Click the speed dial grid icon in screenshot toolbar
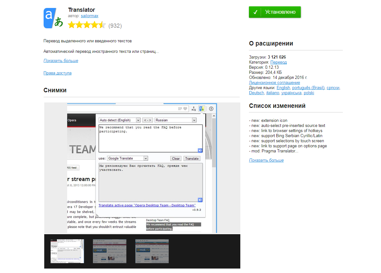381x273 pixels. click(180, 108)
